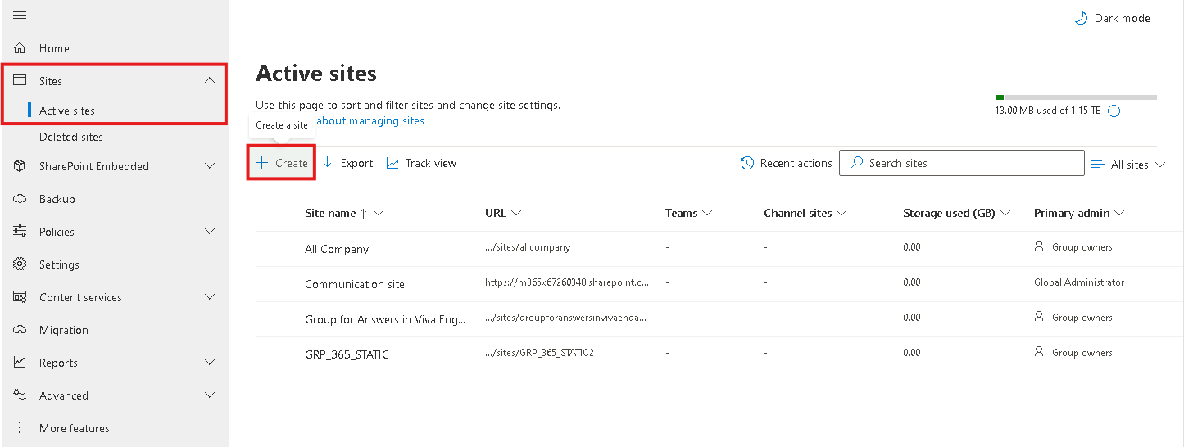This screenshot has width=1184, height=447.
Task: Click the Reports chart icon
Action: coord(20,363)
